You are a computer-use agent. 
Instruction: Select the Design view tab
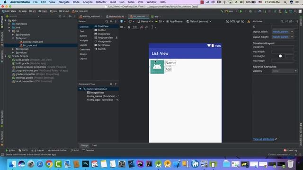tap(84, 145)
